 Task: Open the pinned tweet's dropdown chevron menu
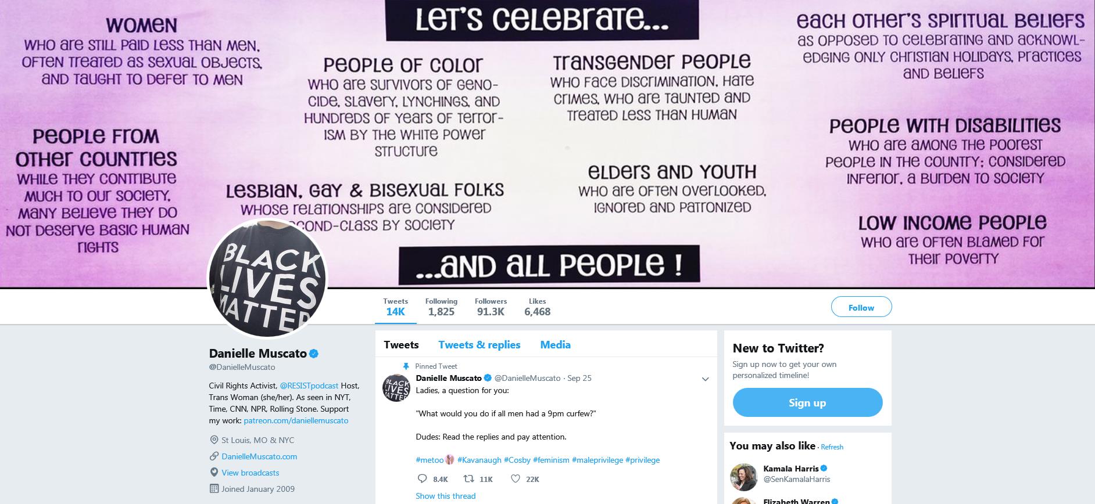coord(705,379)
